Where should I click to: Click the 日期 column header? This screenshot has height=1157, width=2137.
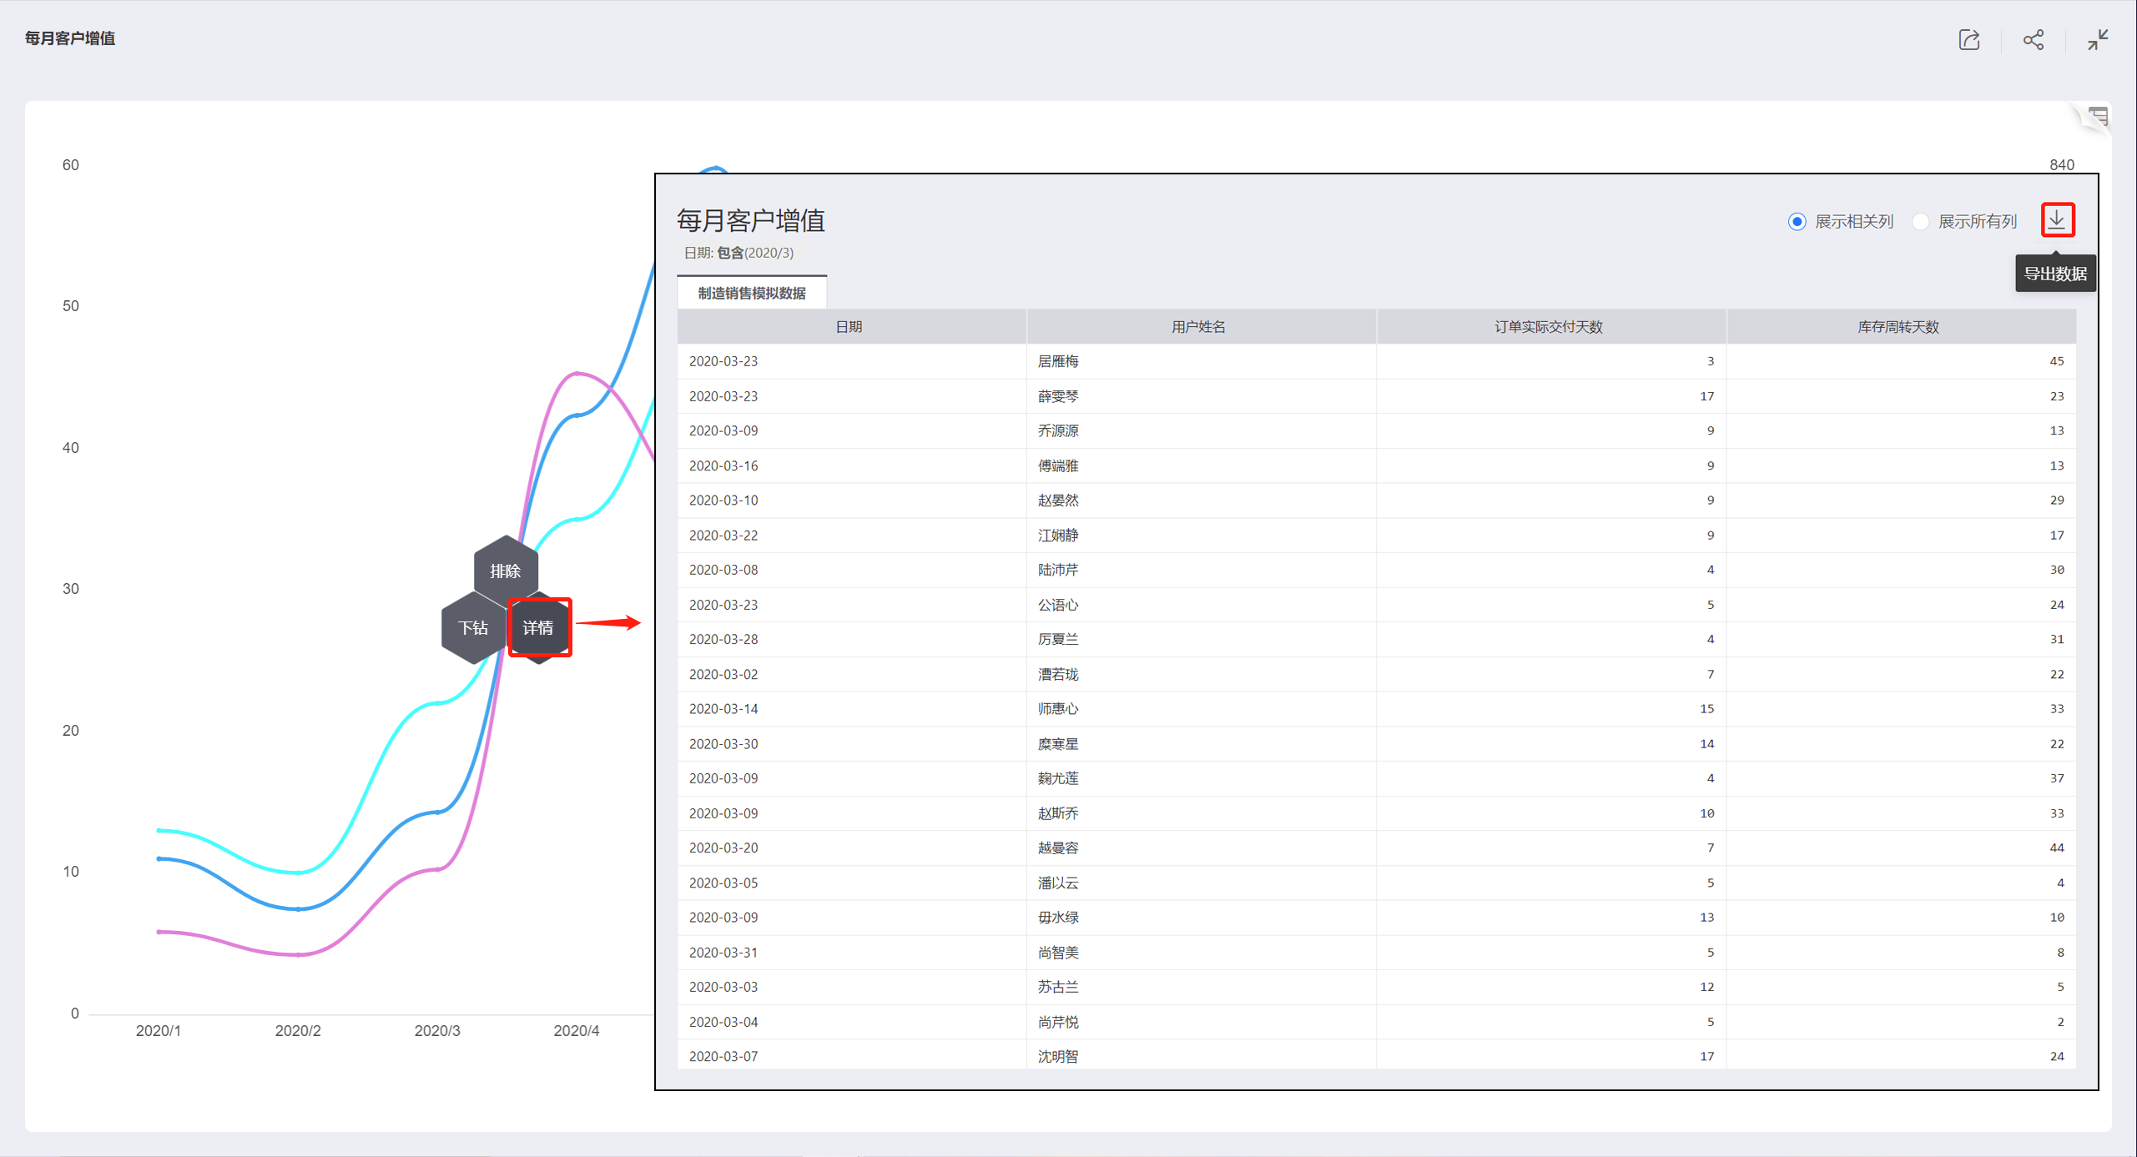pyautogui.click(x=849, y=327)
